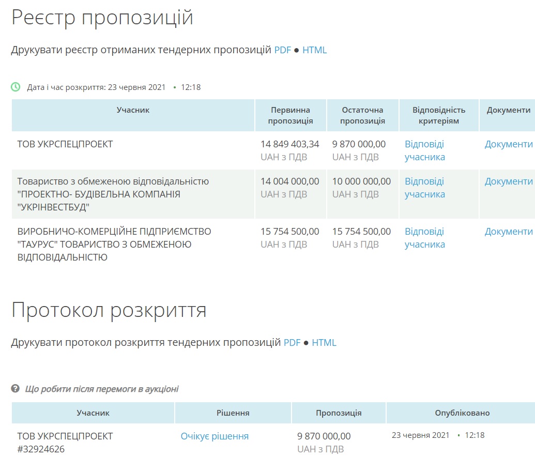535x472 pixels.
Task: Open PDF of the disclosure protocol
Action: [292, 343]
